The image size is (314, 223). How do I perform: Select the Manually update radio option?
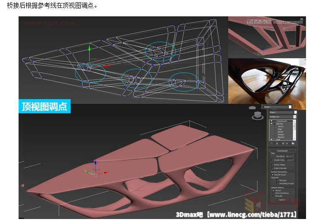coord(273,196)
